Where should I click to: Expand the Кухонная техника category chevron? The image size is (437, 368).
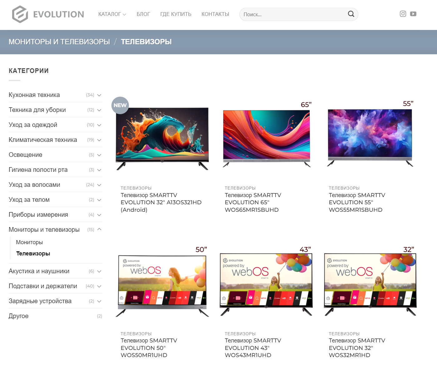[x=99, y=95]
